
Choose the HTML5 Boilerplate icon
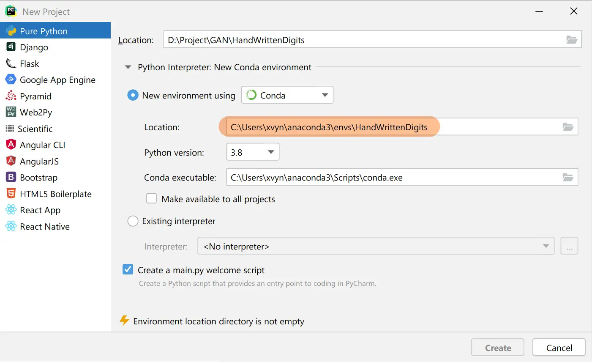tap(11, 194)
